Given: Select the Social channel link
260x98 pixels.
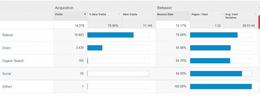Looking at the screenshot, I should pyautogui.click(x=7, y=74).
